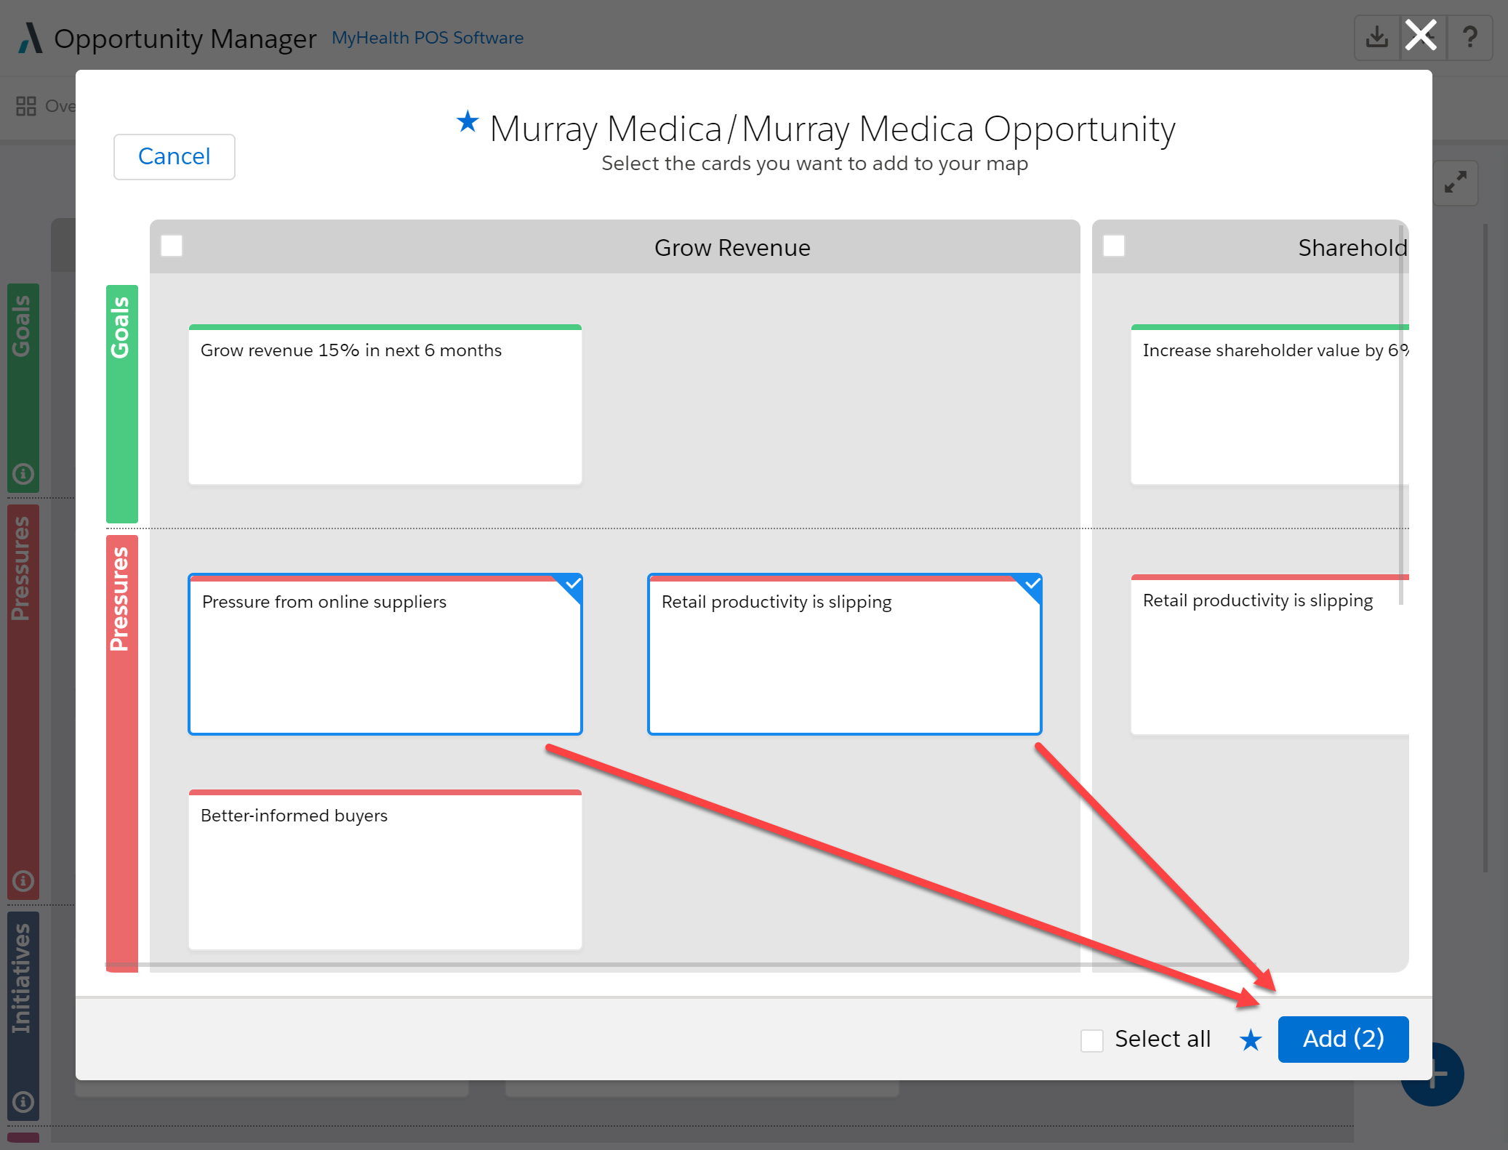Click the Pressures row label in dialog

pyautogui.click(x=122, y=753)
